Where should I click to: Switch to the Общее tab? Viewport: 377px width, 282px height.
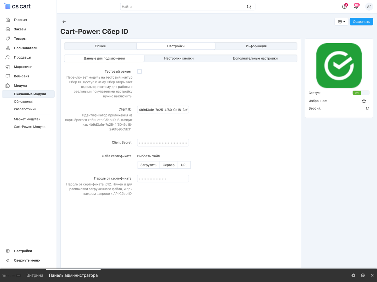coord(101,46)
